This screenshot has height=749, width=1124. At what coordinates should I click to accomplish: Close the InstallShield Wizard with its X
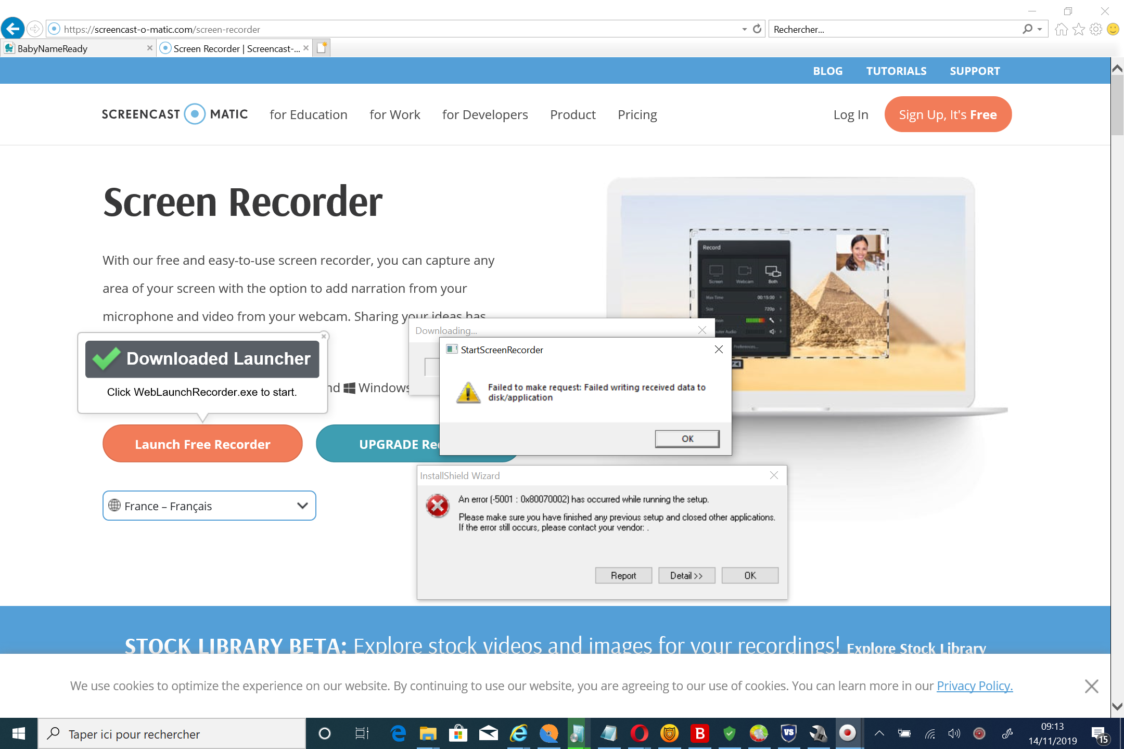[774, 475]
